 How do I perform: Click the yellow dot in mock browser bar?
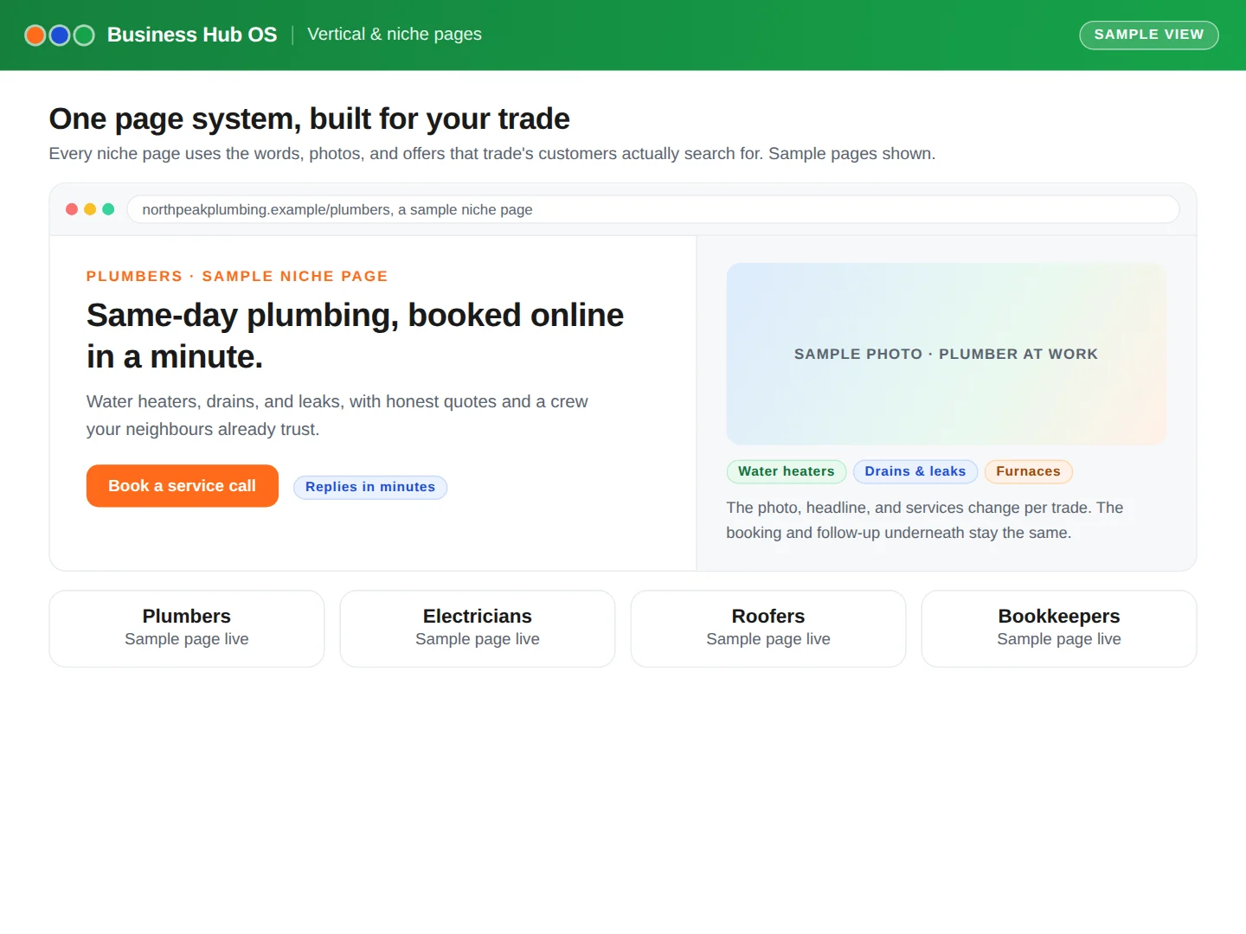[x=90, y=209]
